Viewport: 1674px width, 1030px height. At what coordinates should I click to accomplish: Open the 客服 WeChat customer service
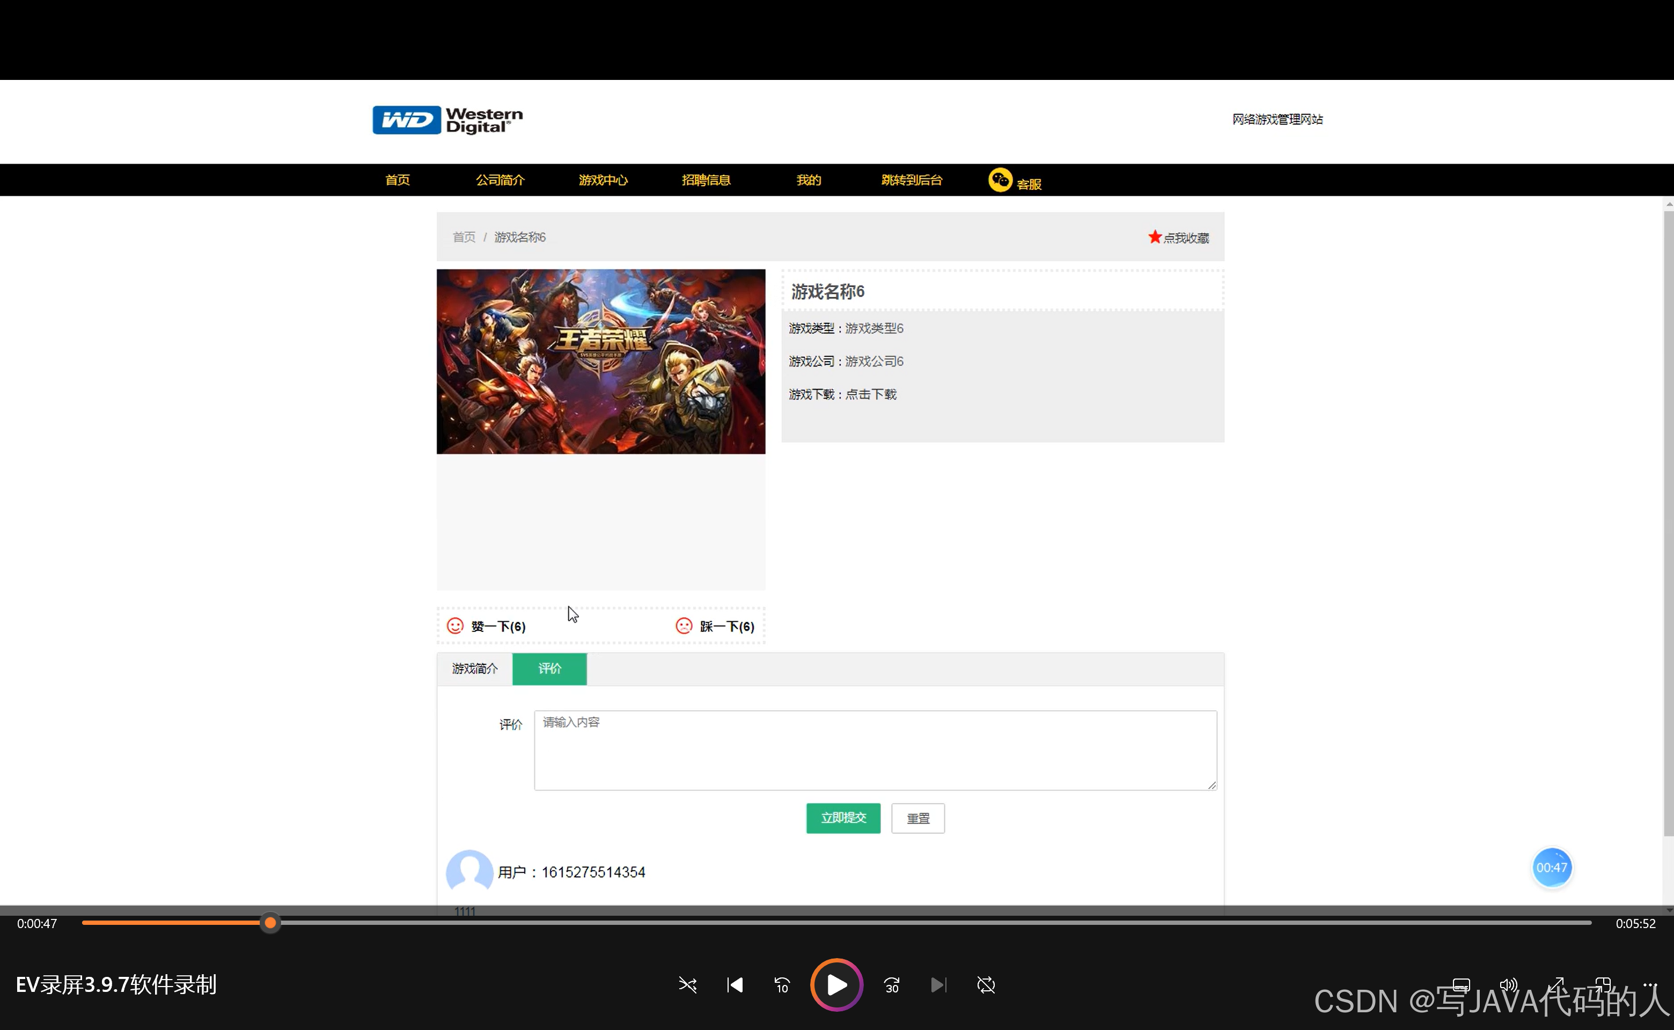1014,181
